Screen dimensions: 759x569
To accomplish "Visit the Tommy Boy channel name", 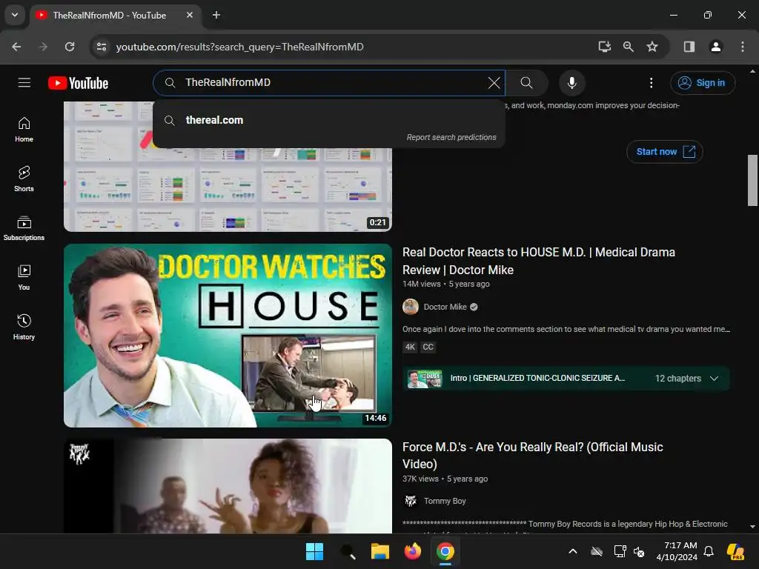I will tap(445, 501).
